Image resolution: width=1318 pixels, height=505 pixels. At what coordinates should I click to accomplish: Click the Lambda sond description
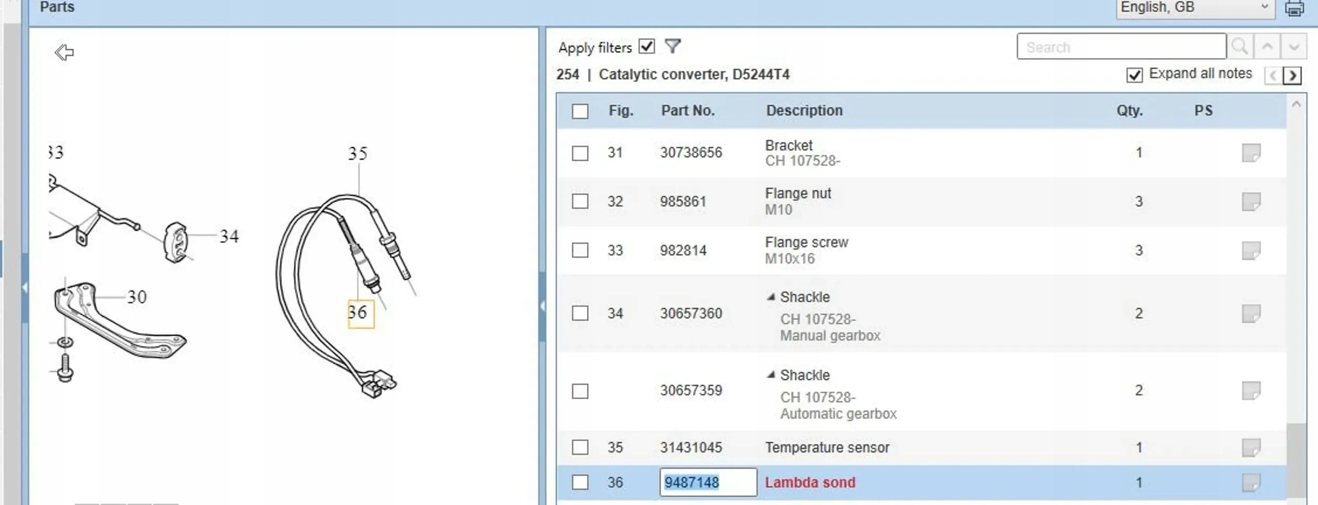[810, 482]
